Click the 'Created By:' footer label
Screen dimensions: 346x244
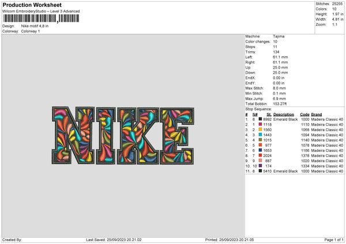coord(12,240)
